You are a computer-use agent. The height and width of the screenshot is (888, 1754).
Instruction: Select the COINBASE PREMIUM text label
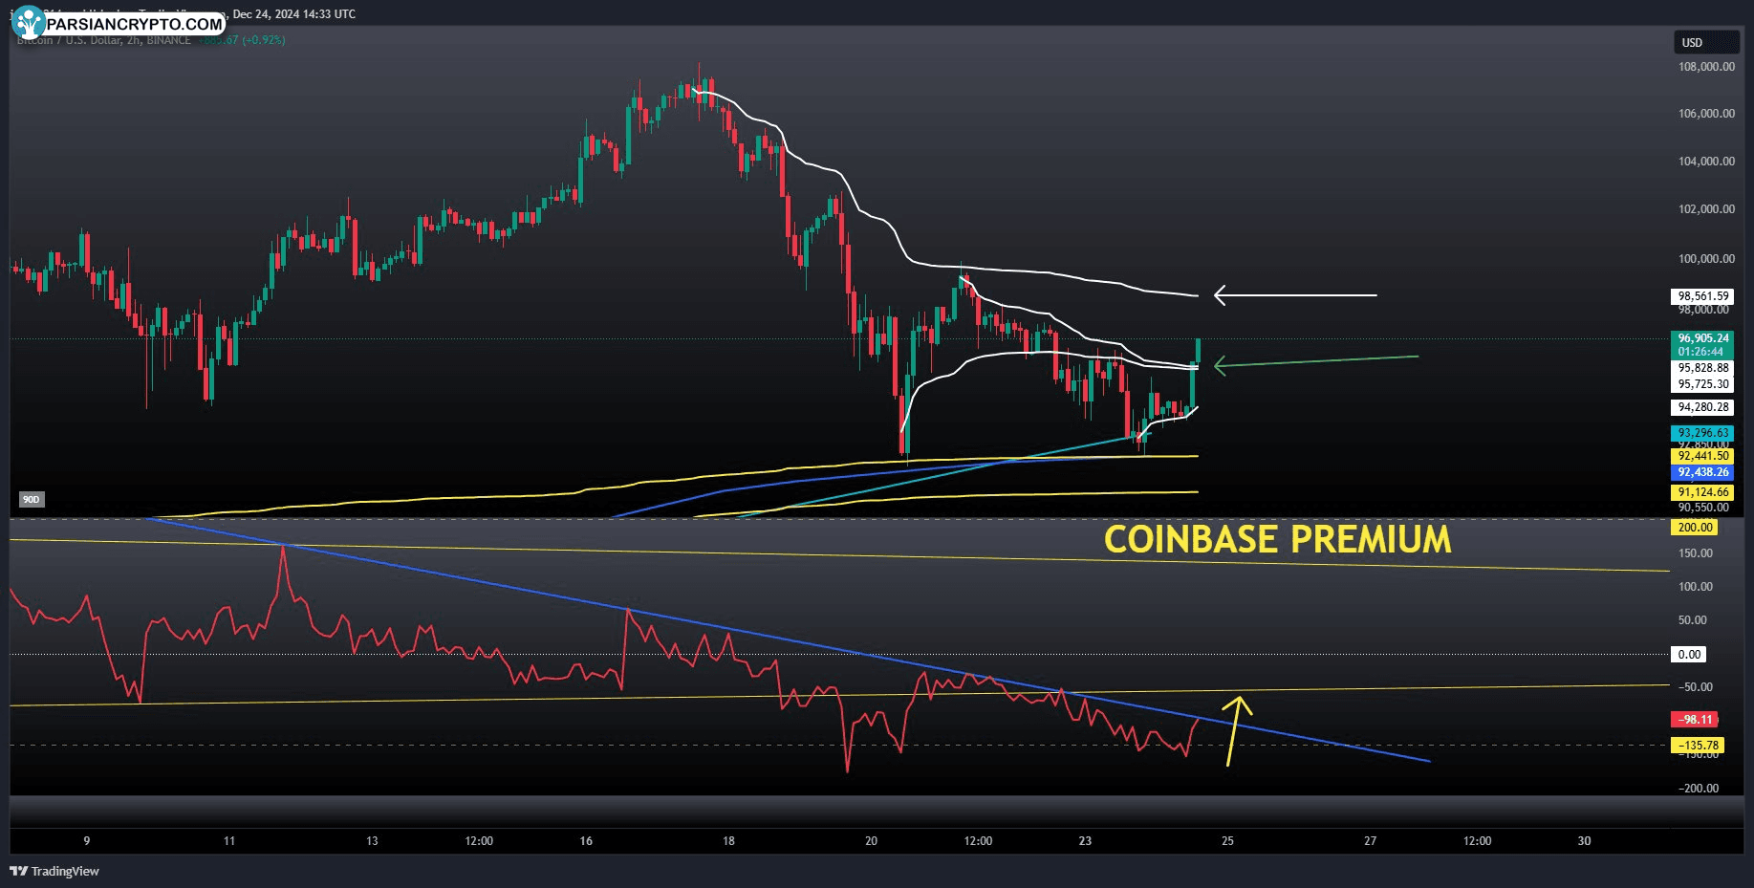pos(1277,540)
